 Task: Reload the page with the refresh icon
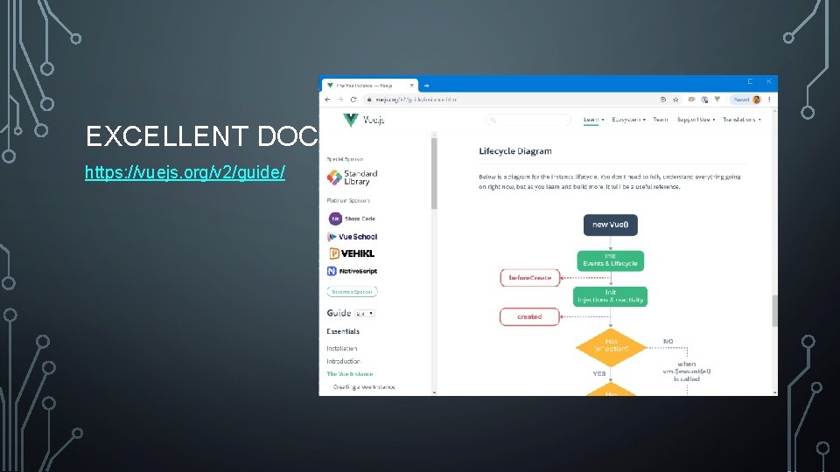tap(353, 100)
